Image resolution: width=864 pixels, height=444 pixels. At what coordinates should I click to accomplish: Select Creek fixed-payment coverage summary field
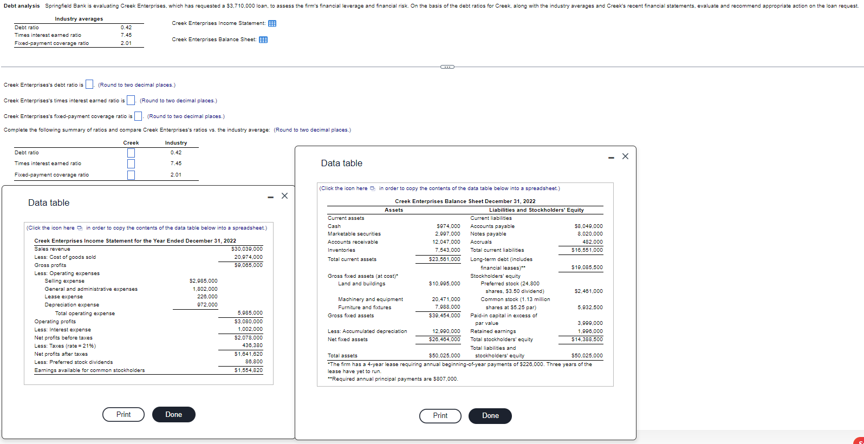click(131, 175)
